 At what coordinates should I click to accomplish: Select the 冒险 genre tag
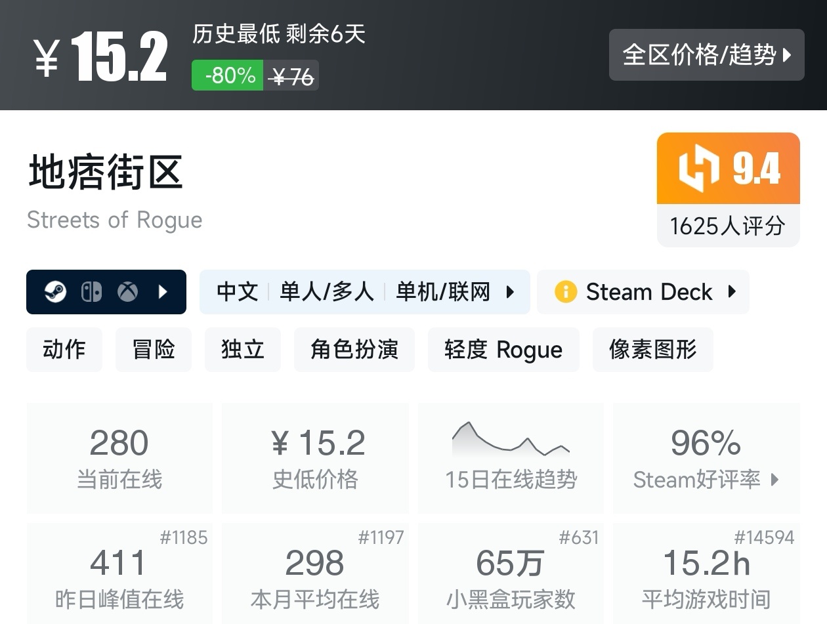coord(154,349)
